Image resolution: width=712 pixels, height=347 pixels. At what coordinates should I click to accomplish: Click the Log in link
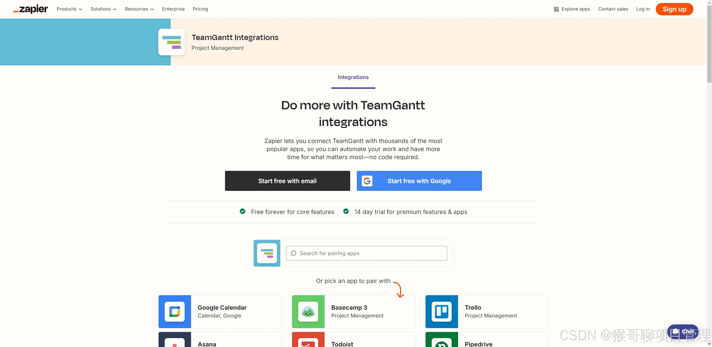(643, 9)
